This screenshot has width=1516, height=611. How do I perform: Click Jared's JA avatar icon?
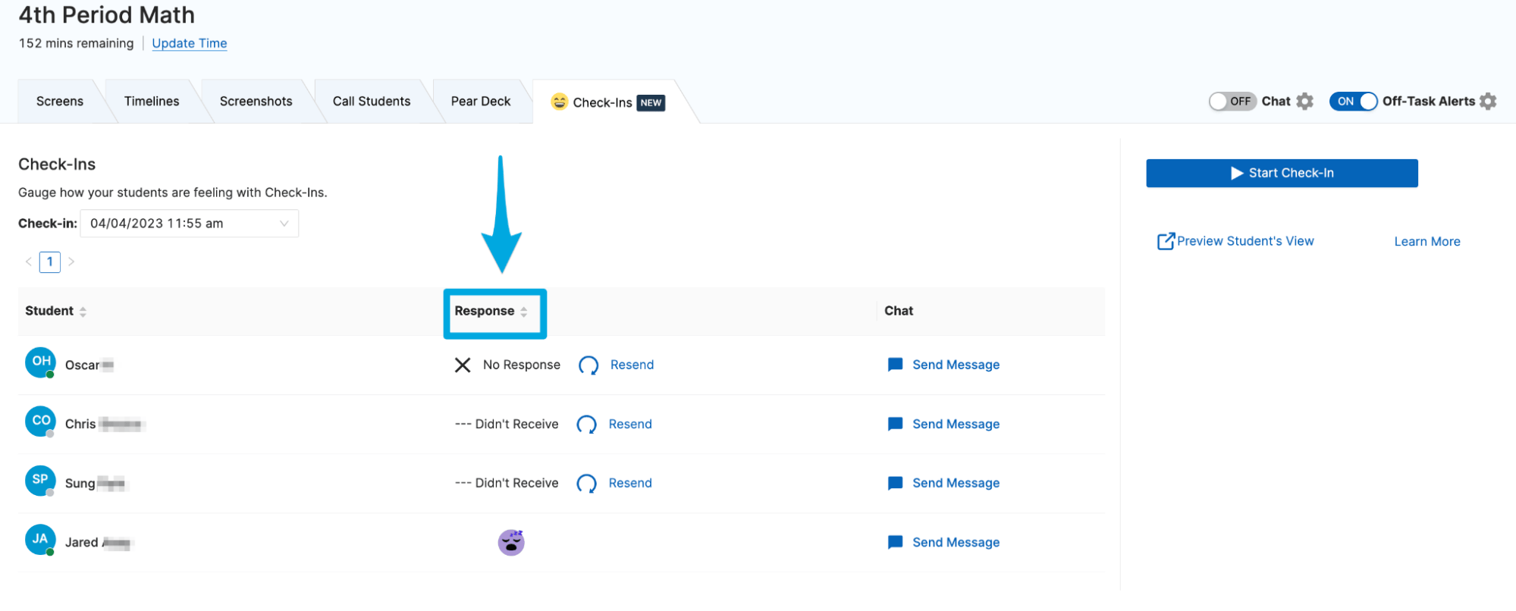[x=40, y=540]
